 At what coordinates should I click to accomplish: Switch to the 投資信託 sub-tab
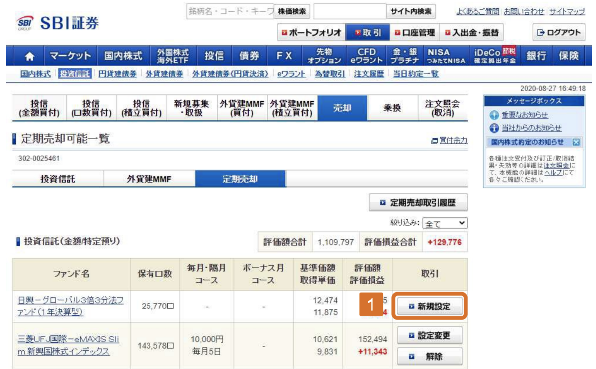[x=58, y=179]
